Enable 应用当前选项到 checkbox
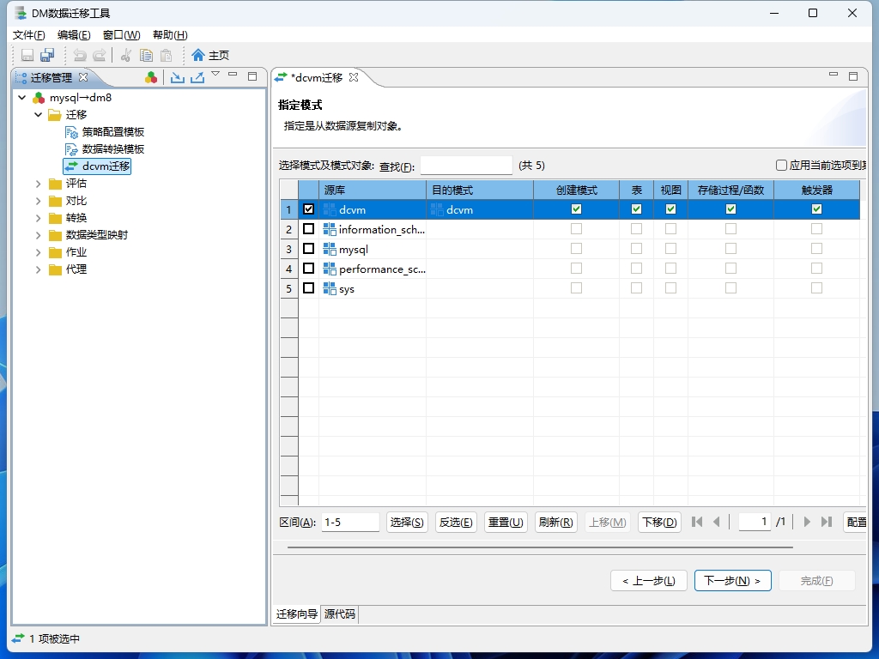Image resolution: width=879 pixels, height=659 pixels. pos(781,165)
